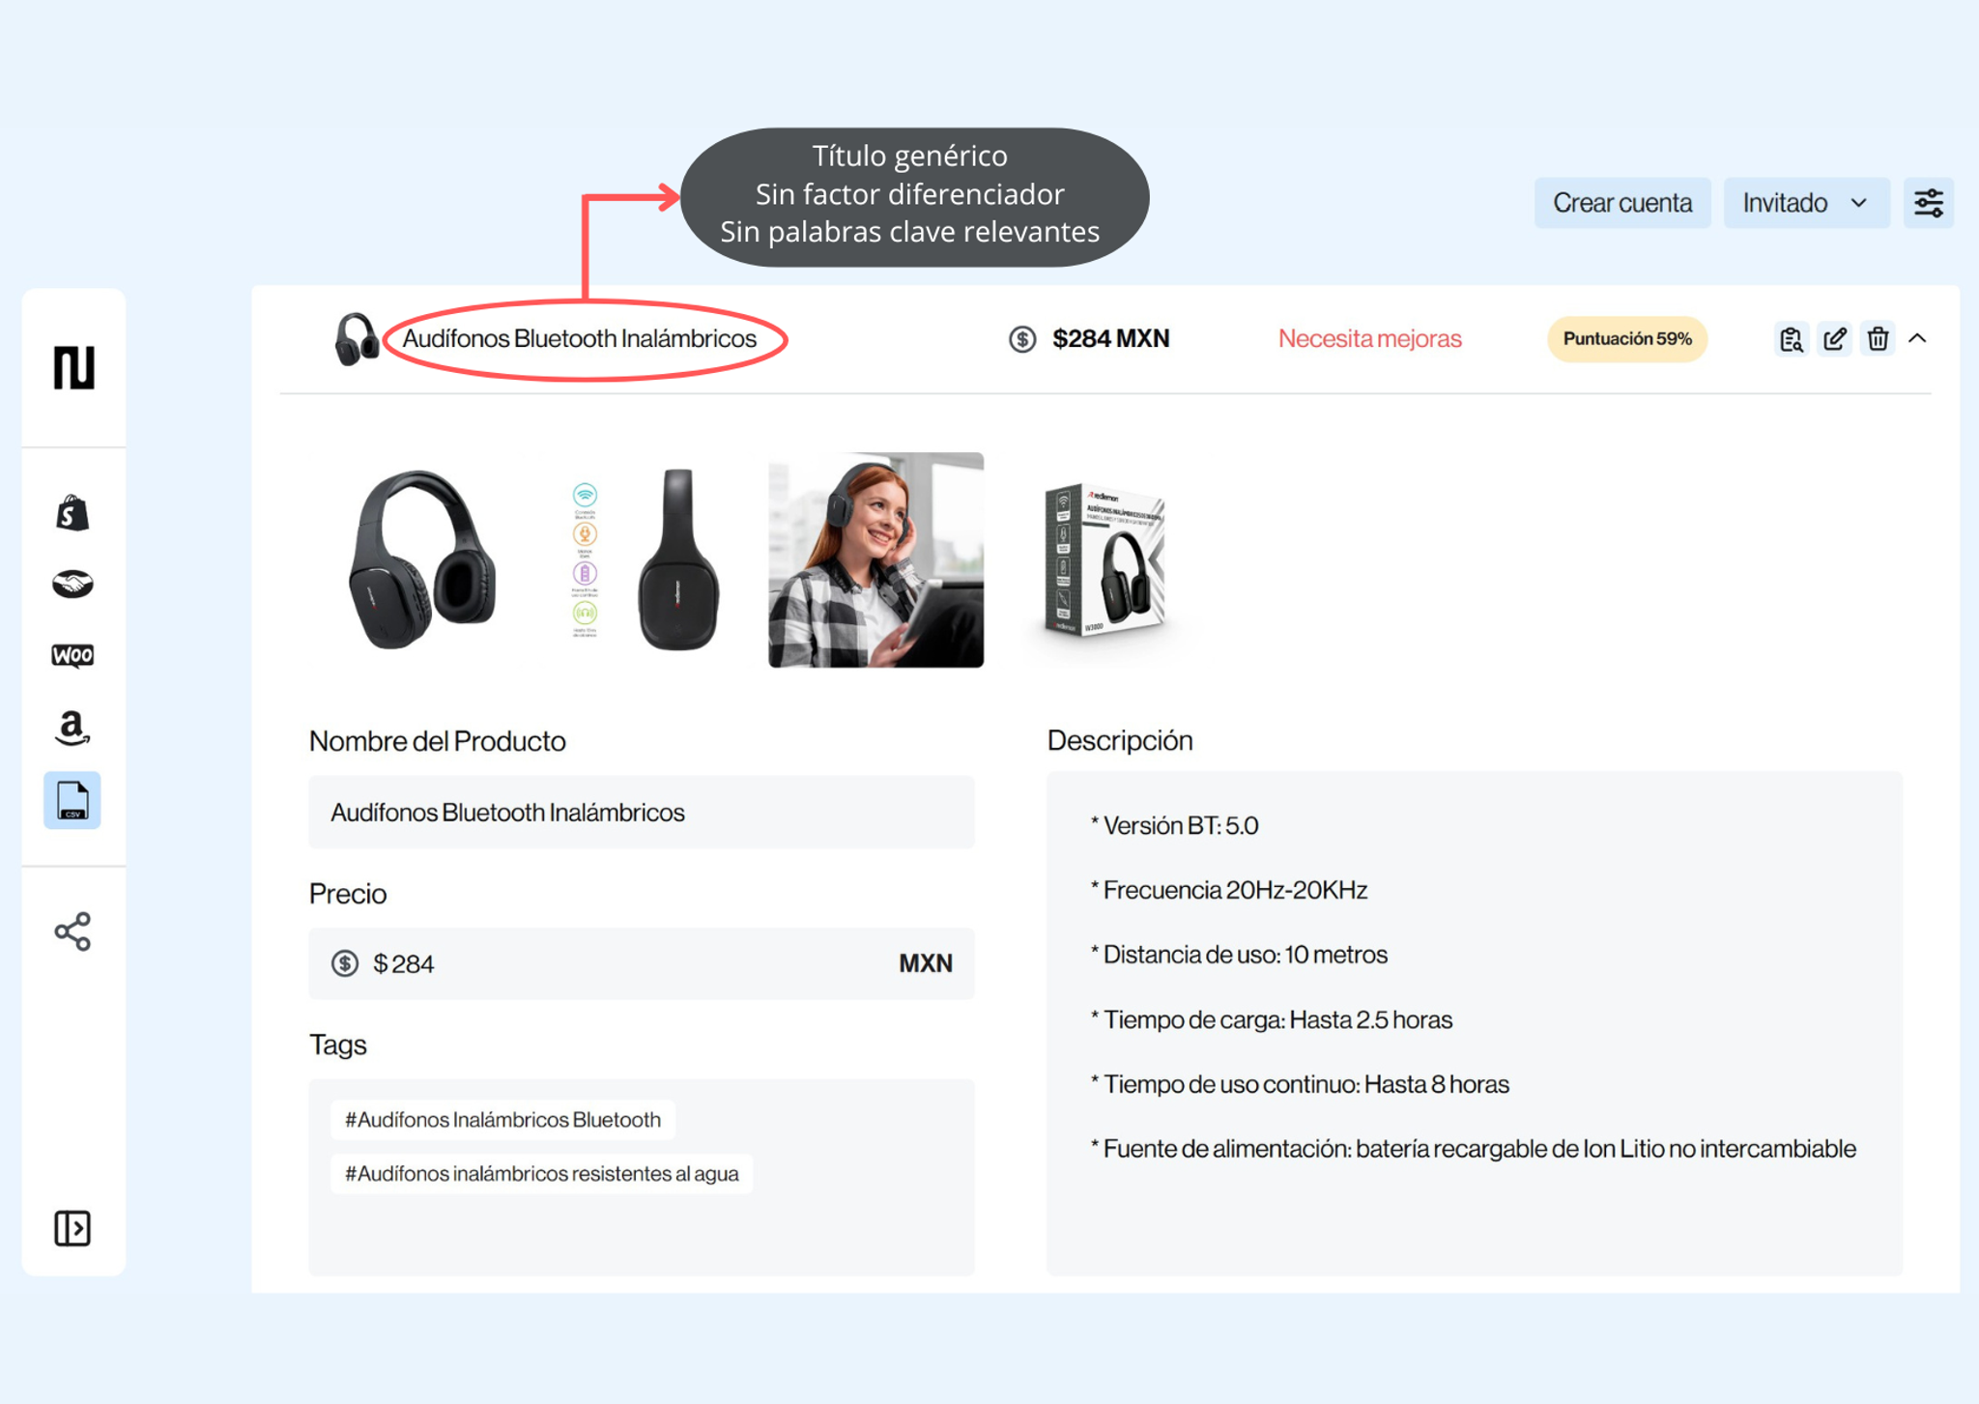This screenshot has height=1404, width=1979.
Task: Click the Mercado Libre handshake icon
Action: [72, 584]
